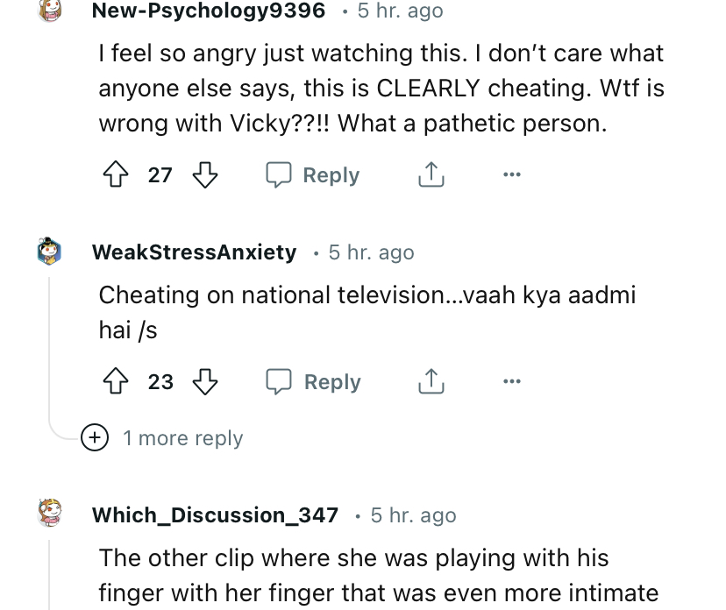Reply to WeakStressAnxiety's comment

pyautogui.click(x=314, y=382)
